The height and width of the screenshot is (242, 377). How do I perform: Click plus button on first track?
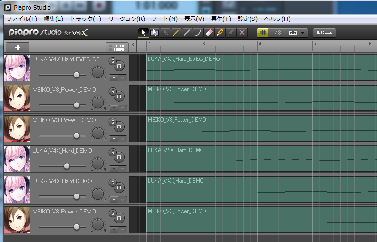(x=114, y=77)
